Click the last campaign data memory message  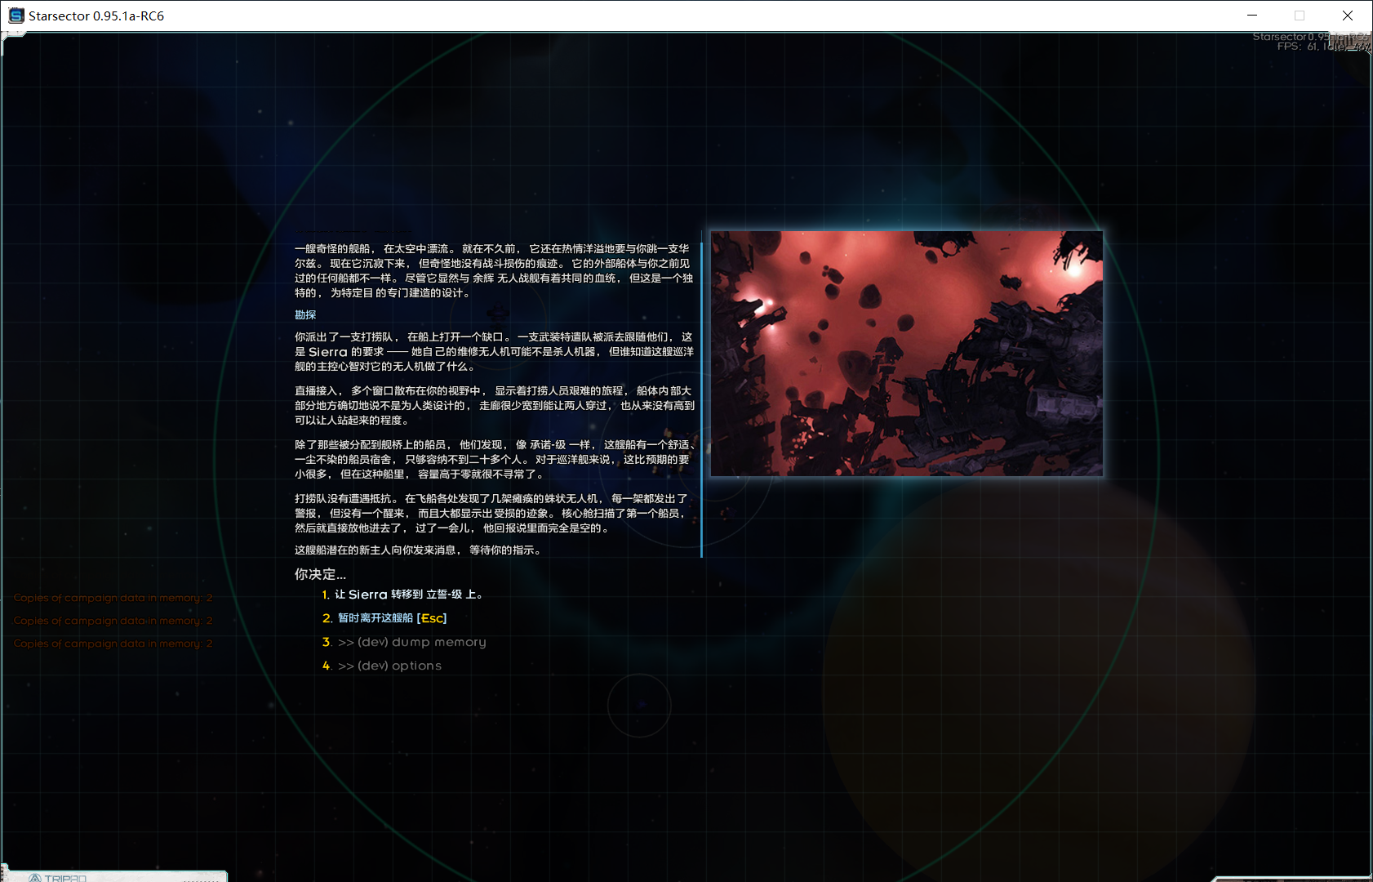113,644
